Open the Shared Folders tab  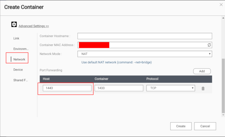[x=21, y=80]
